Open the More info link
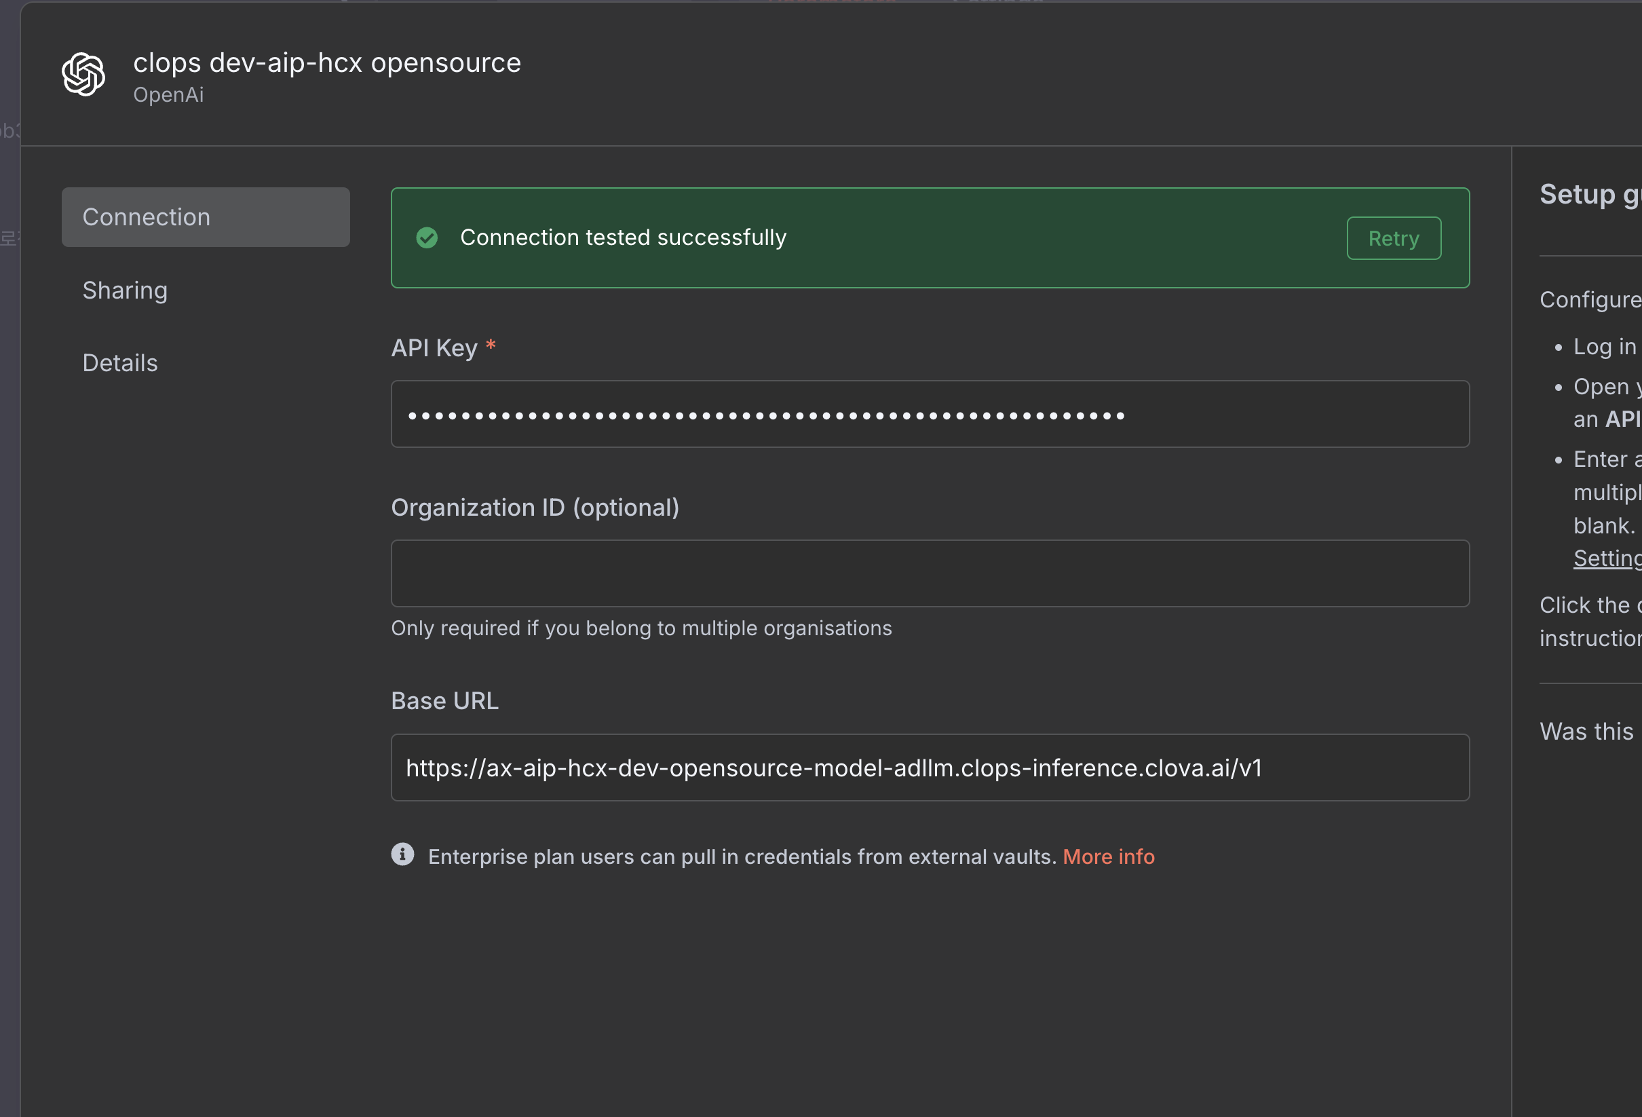 pyautogui.click(x=1108, y=857)
